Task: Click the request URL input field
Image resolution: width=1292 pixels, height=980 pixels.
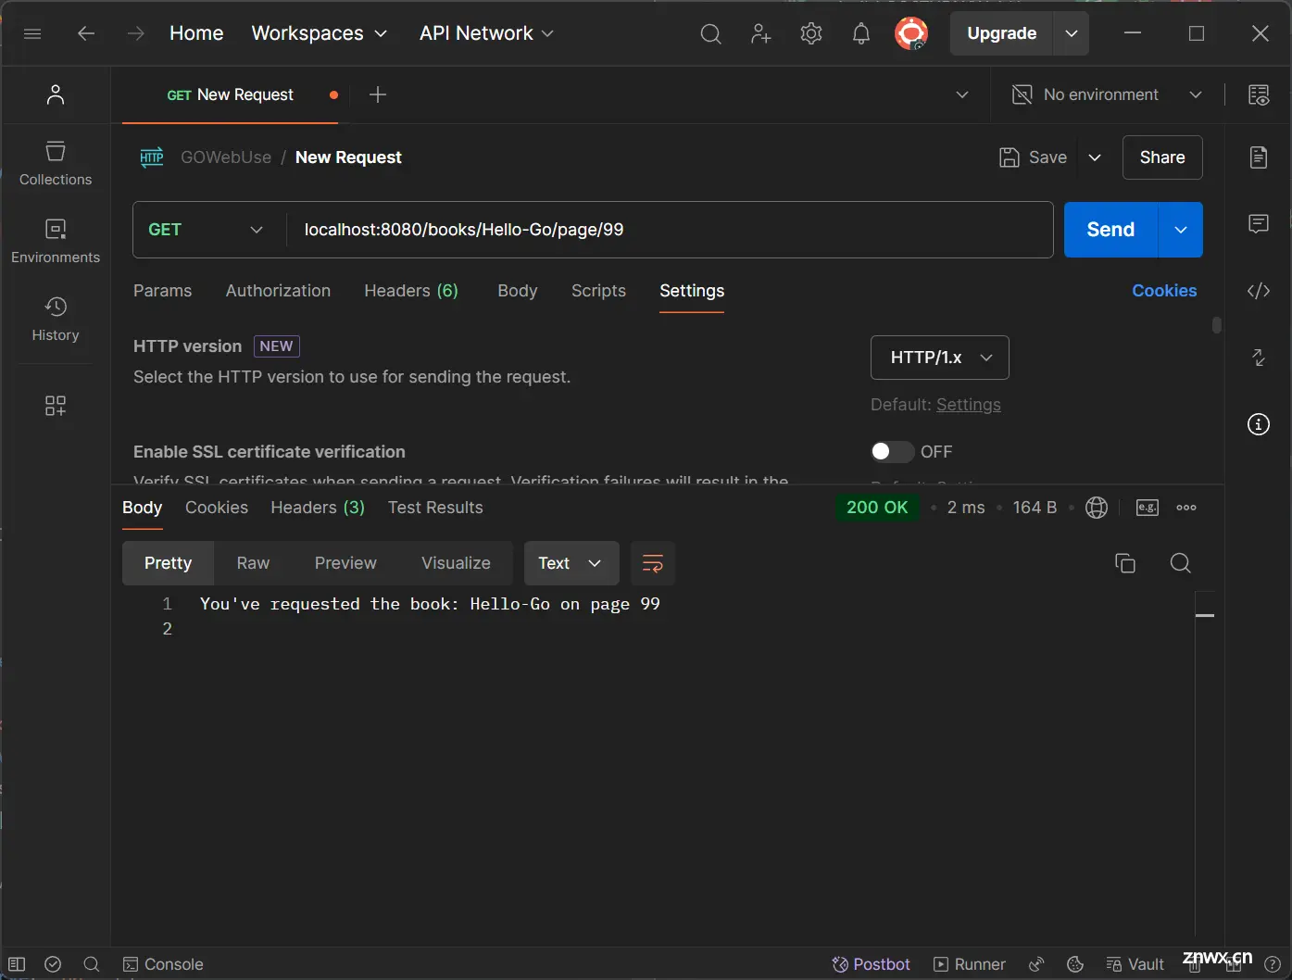Action: point(671,230)
